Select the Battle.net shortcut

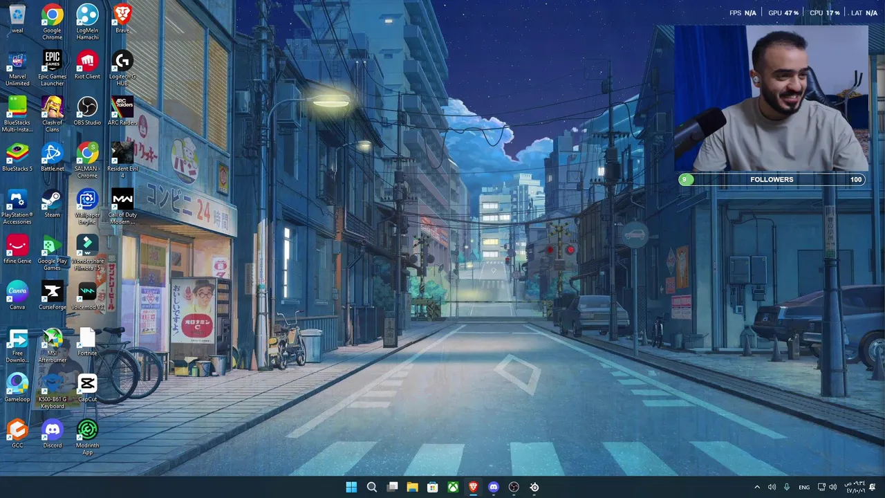click(x=53, y=157)
